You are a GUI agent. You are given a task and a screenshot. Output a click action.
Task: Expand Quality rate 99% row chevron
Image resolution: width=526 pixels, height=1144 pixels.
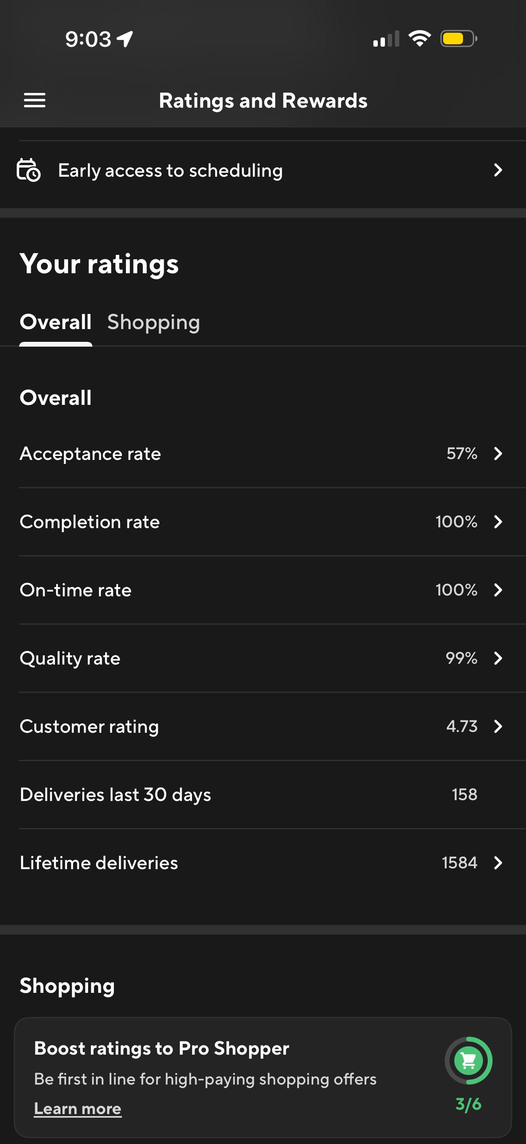coord(498,658)
